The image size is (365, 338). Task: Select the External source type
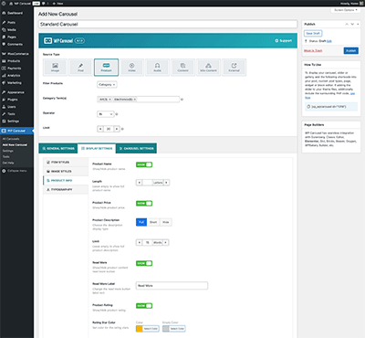[234, 67]
